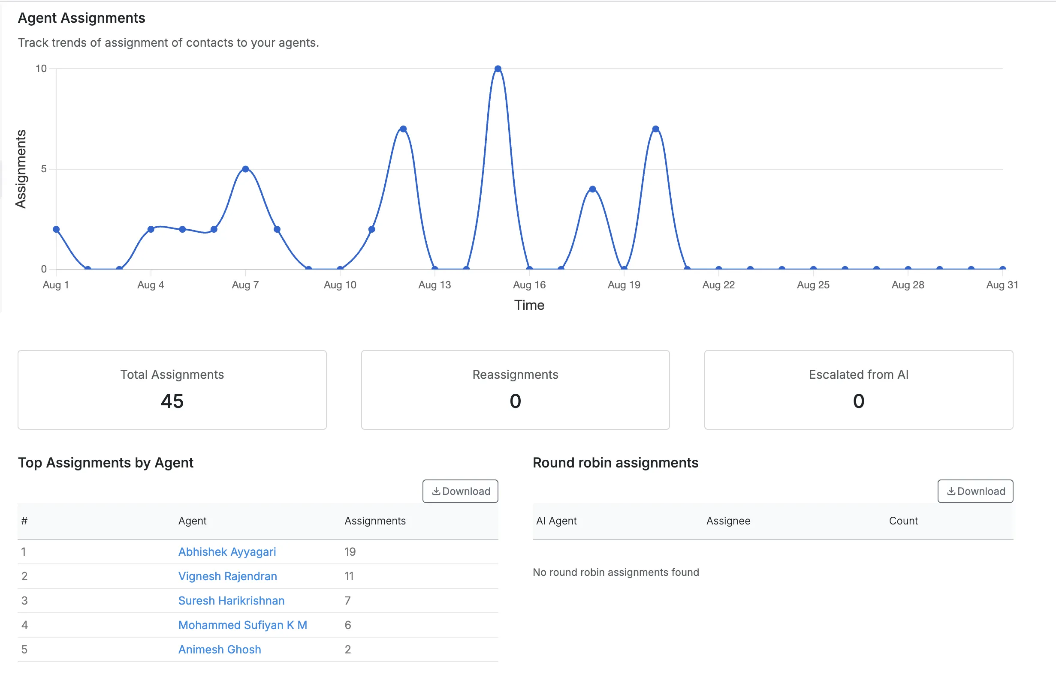Click the Aug 22 axis label
Viewport: 1056px width, 683px height.
[x=718, y=285]
